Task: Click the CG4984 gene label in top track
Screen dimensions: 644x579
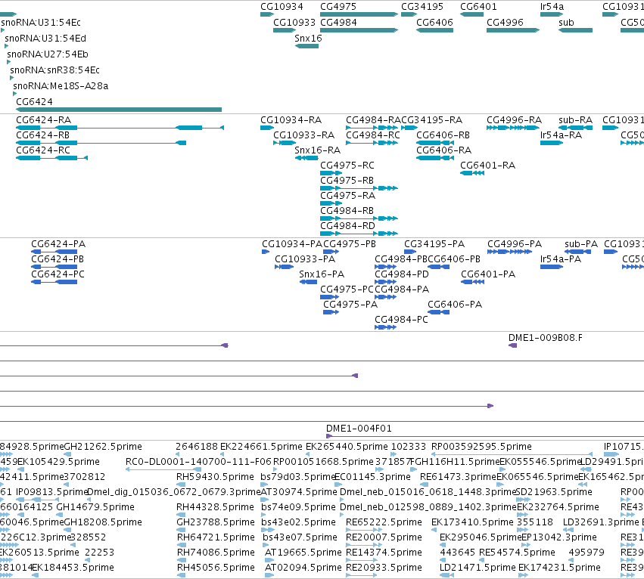Action: 338,22
